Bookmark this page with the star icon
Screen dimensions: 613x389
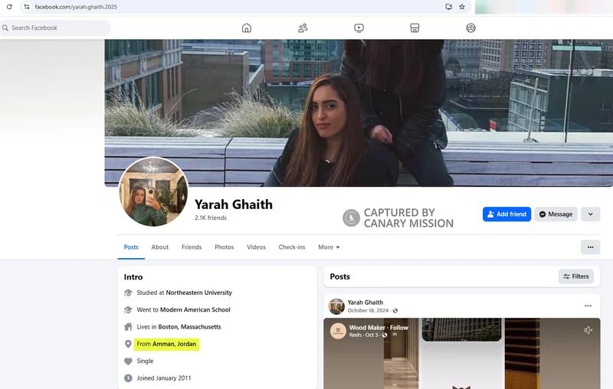(x=462, y=7)
